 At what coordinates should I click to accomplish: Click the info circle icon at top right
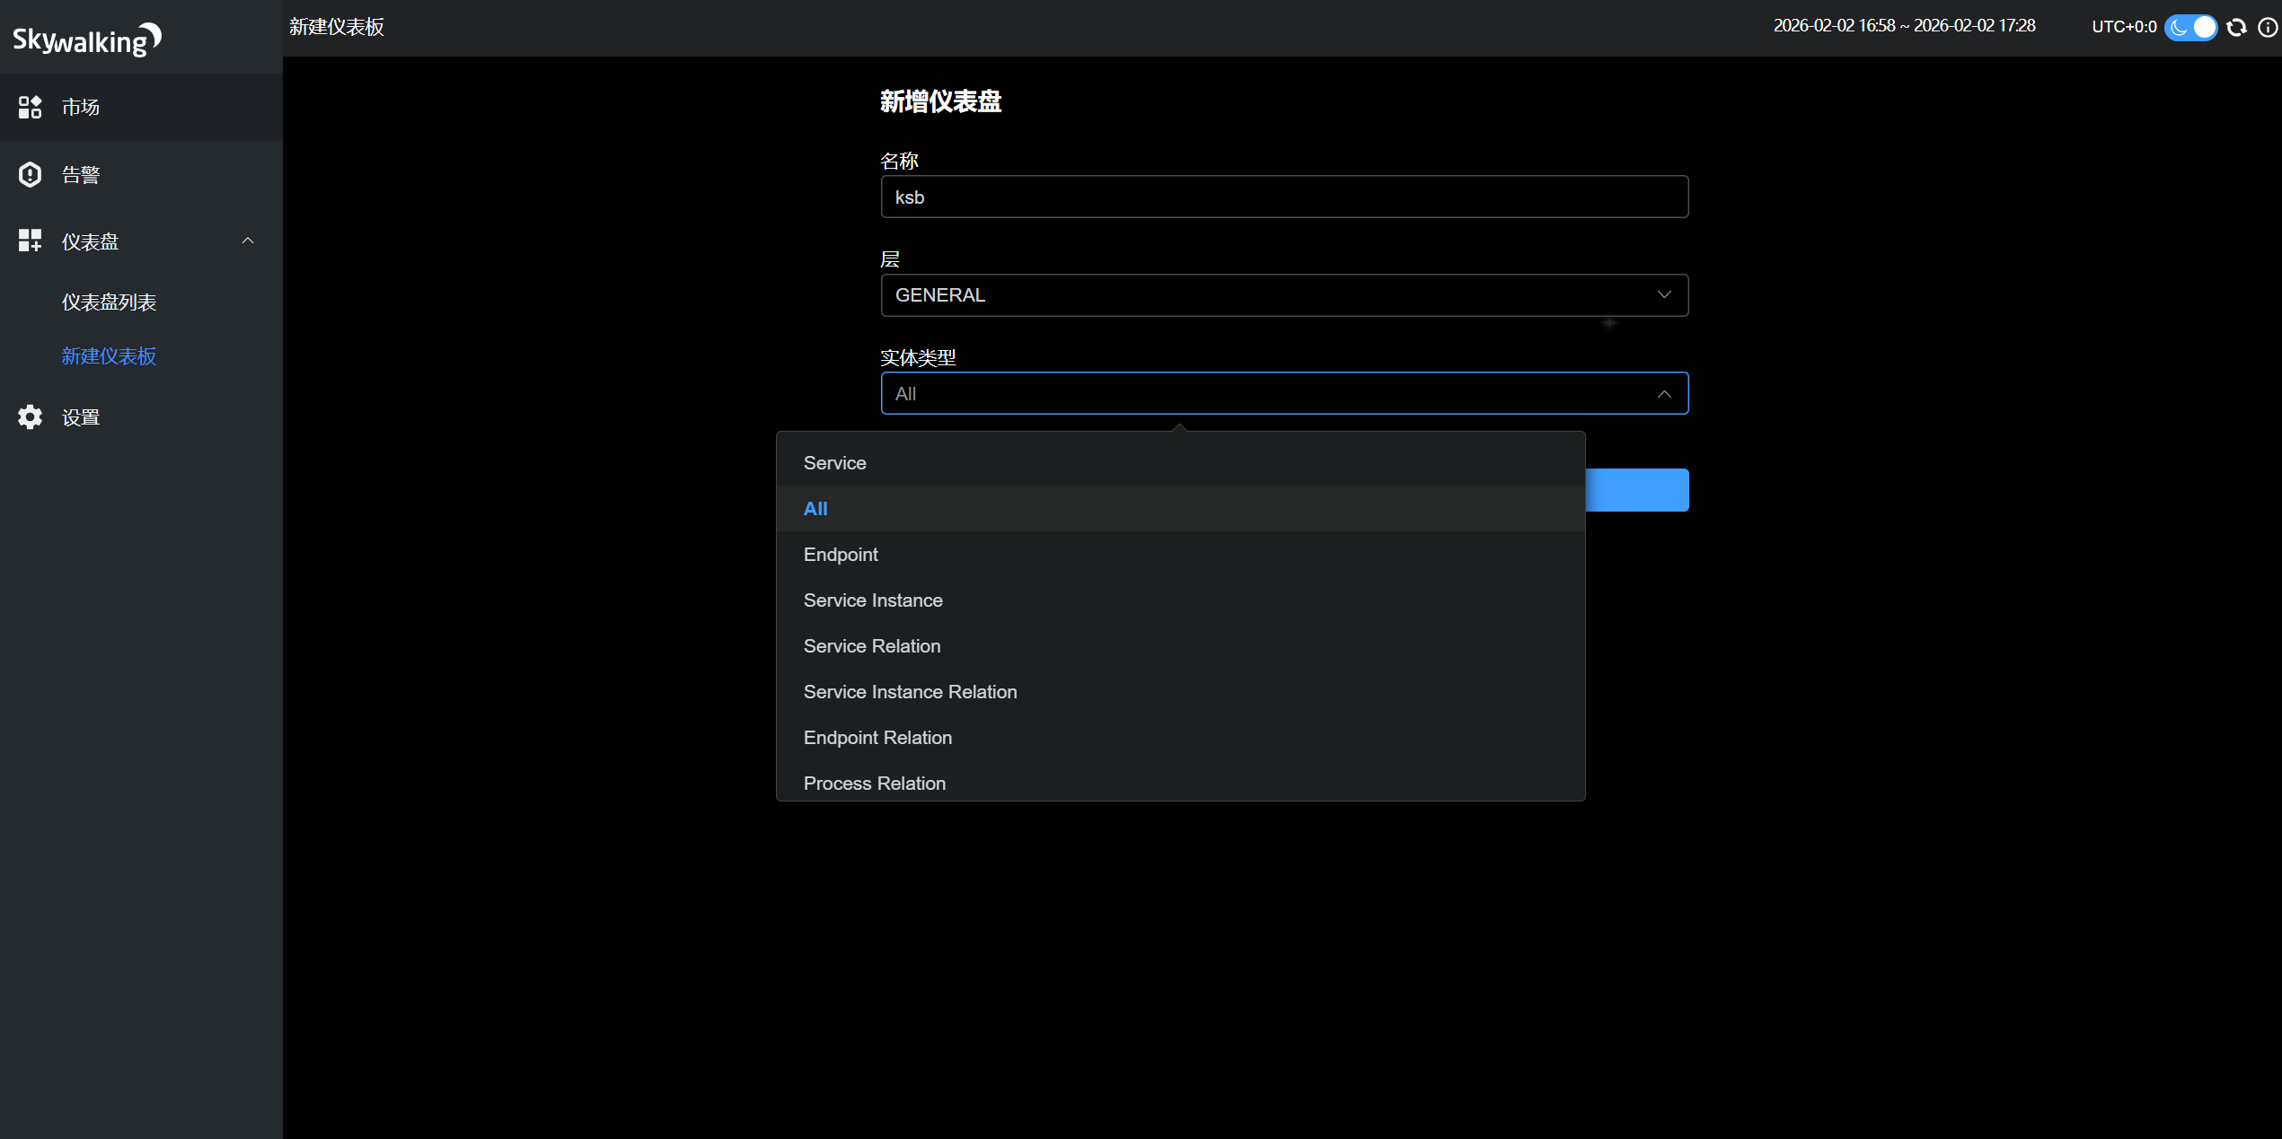2267,27
